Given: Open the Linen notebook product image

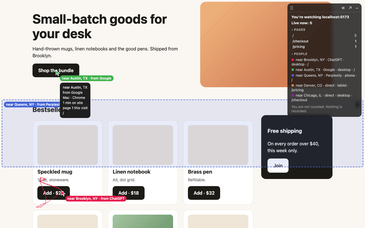Looking at the screenshot, I should tap(143, 145).
